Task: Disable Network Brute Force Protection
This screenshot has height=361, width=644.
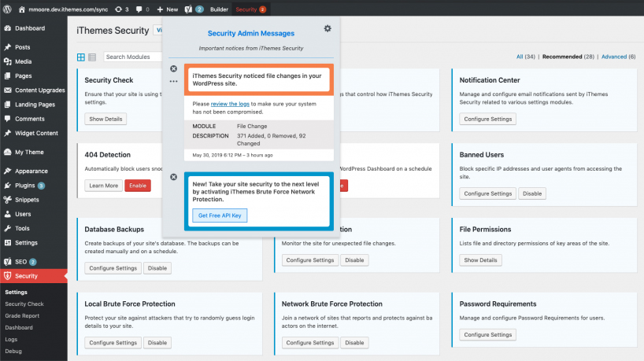Action: [354, 343]
